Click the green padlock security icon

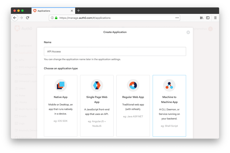pos(56,18)
